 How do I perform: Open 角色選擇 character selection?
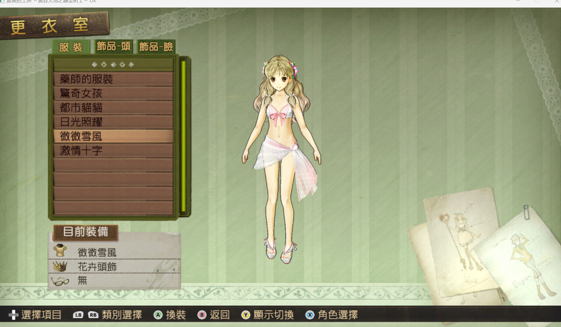click(x=337, y=315)
